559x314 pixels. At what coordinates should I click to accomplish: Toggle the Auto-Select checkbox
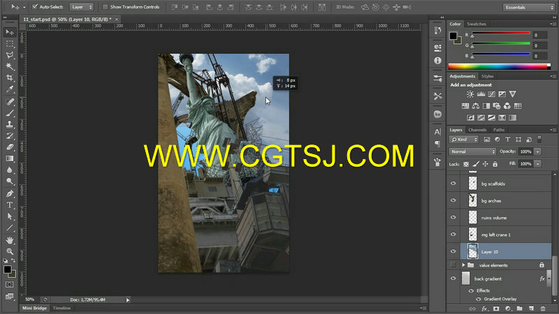[x=35, y=7]
